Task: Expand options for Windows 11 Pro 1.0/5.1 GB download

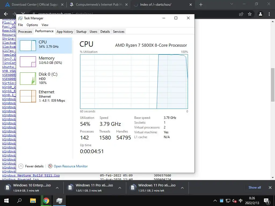Action: tap(120, 188)
